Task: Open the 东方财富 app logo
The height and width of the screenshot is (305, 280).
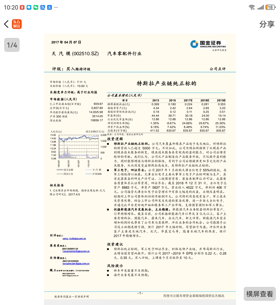Action: point(17,24)
